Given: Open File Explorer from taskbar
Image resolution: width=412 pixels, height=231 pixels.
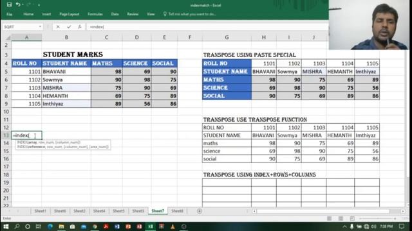Looking at the screenshot, I should click(61, 227).
